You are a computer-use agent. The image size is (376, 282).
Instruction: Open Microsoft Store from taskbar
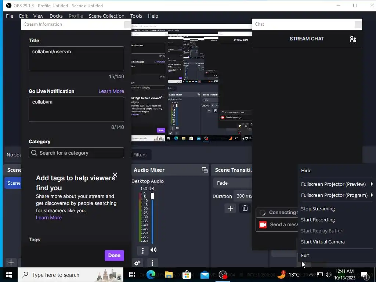point(187,275)
